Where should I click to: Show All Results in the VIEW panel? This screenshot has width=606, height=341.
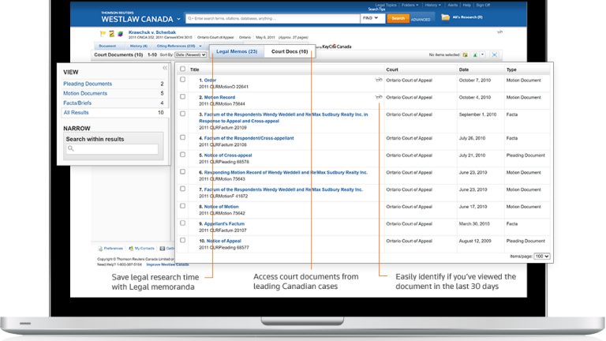point(76,113)
